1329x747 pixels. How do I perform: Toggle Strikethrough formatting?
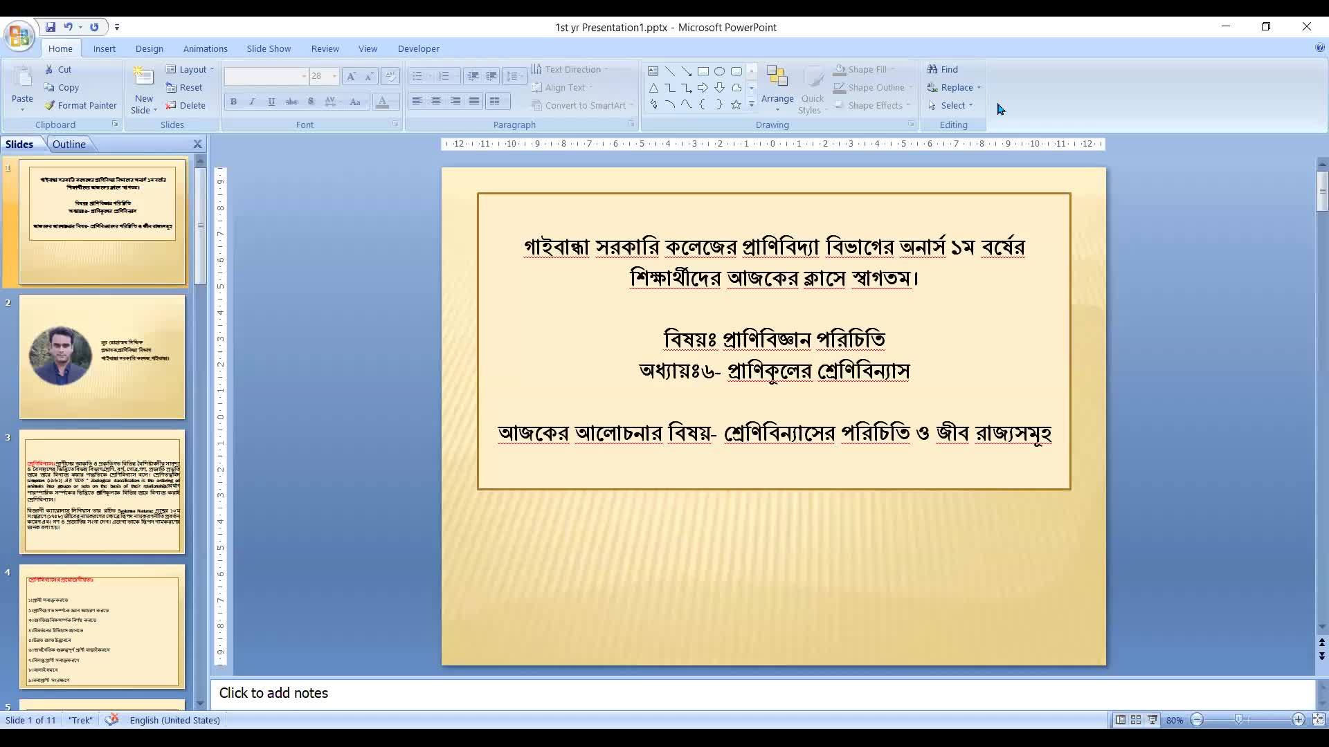(x=291, y=102)
